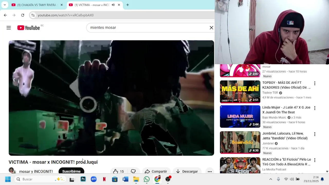Open the MÁS DE AHÍ video thumbnail
The width and height of the screenshot is (329, 185).
coord(240,92)
